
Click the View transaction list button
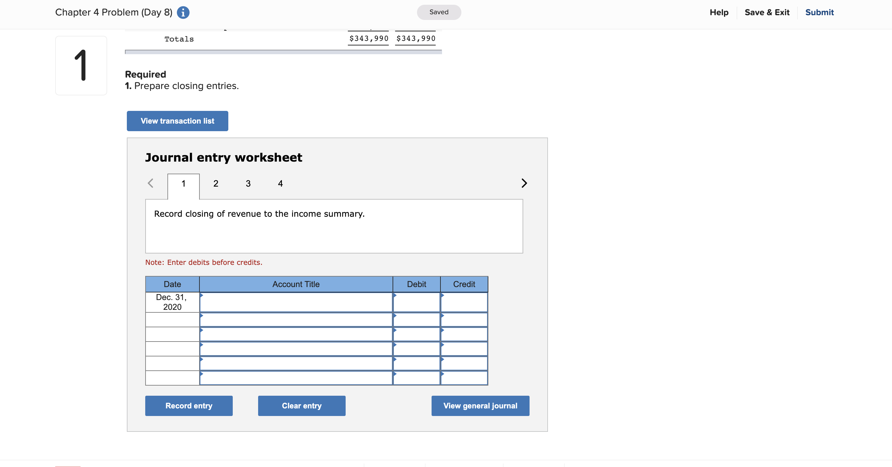tap(177, 121)
